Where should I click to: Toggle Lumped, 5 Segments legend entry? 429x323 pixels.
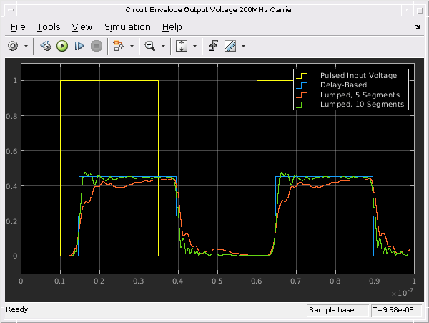[x=360, y=95]
